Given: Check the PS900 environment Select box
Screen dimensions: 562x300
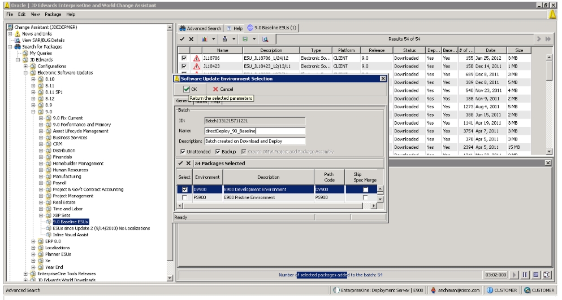Looking at the screenshot, I should 184,197.
